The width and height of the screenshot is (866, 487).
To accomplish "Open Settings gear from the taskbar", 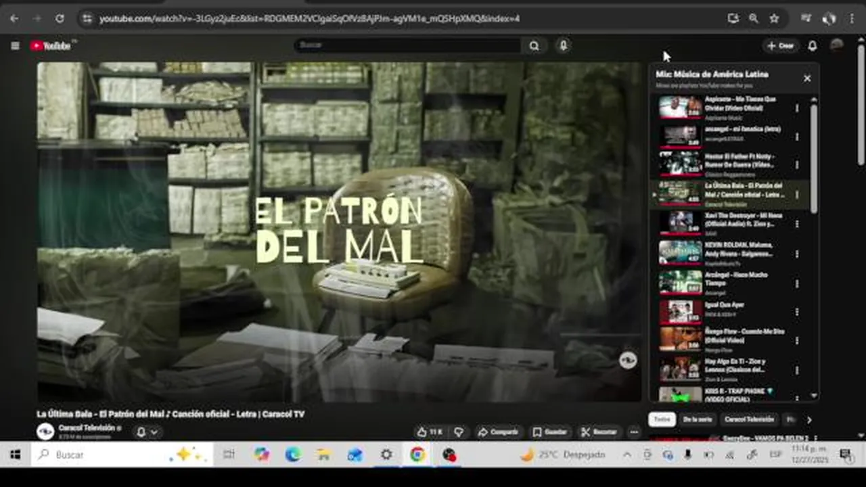I will tap(386, 455).
